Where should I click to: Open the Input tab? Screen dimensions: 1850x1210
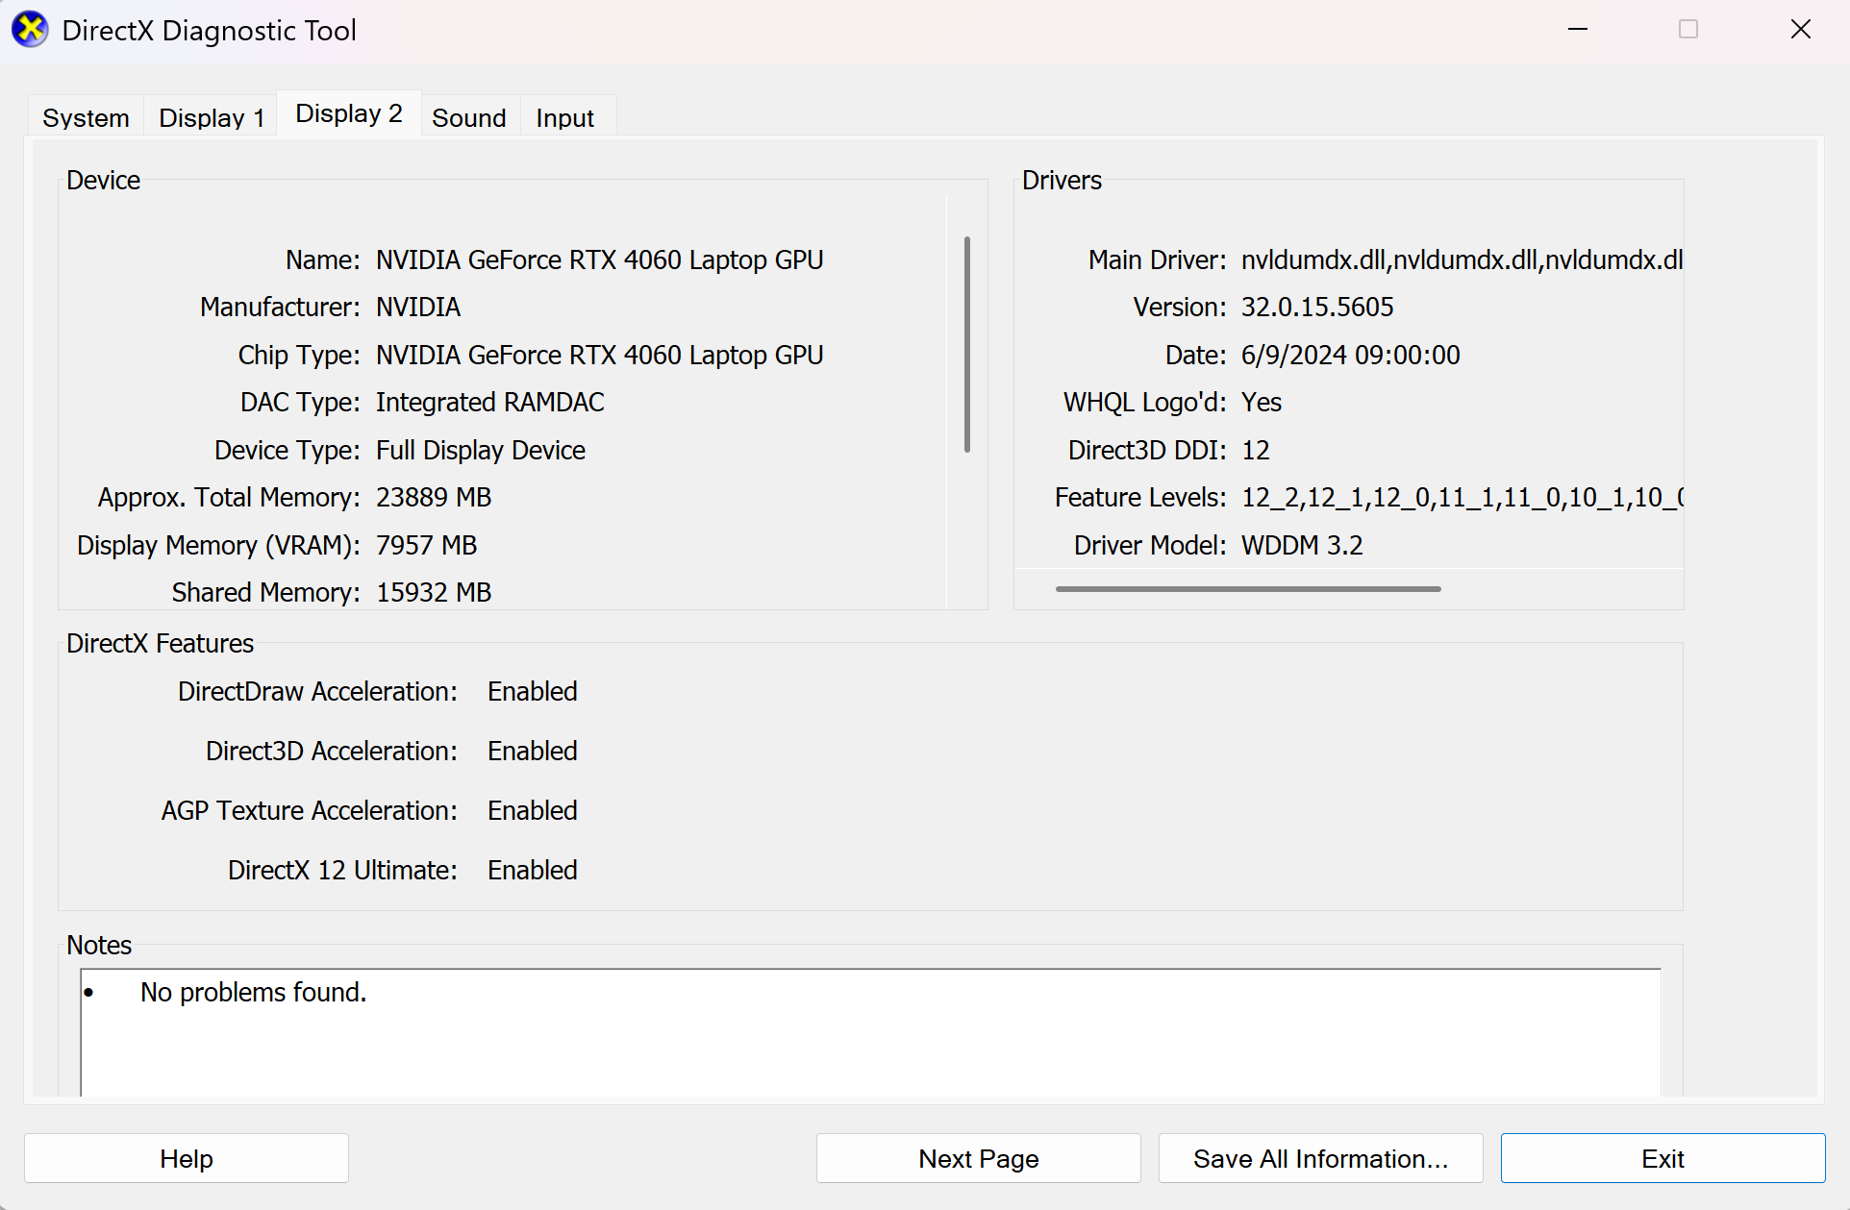point(564,117)
